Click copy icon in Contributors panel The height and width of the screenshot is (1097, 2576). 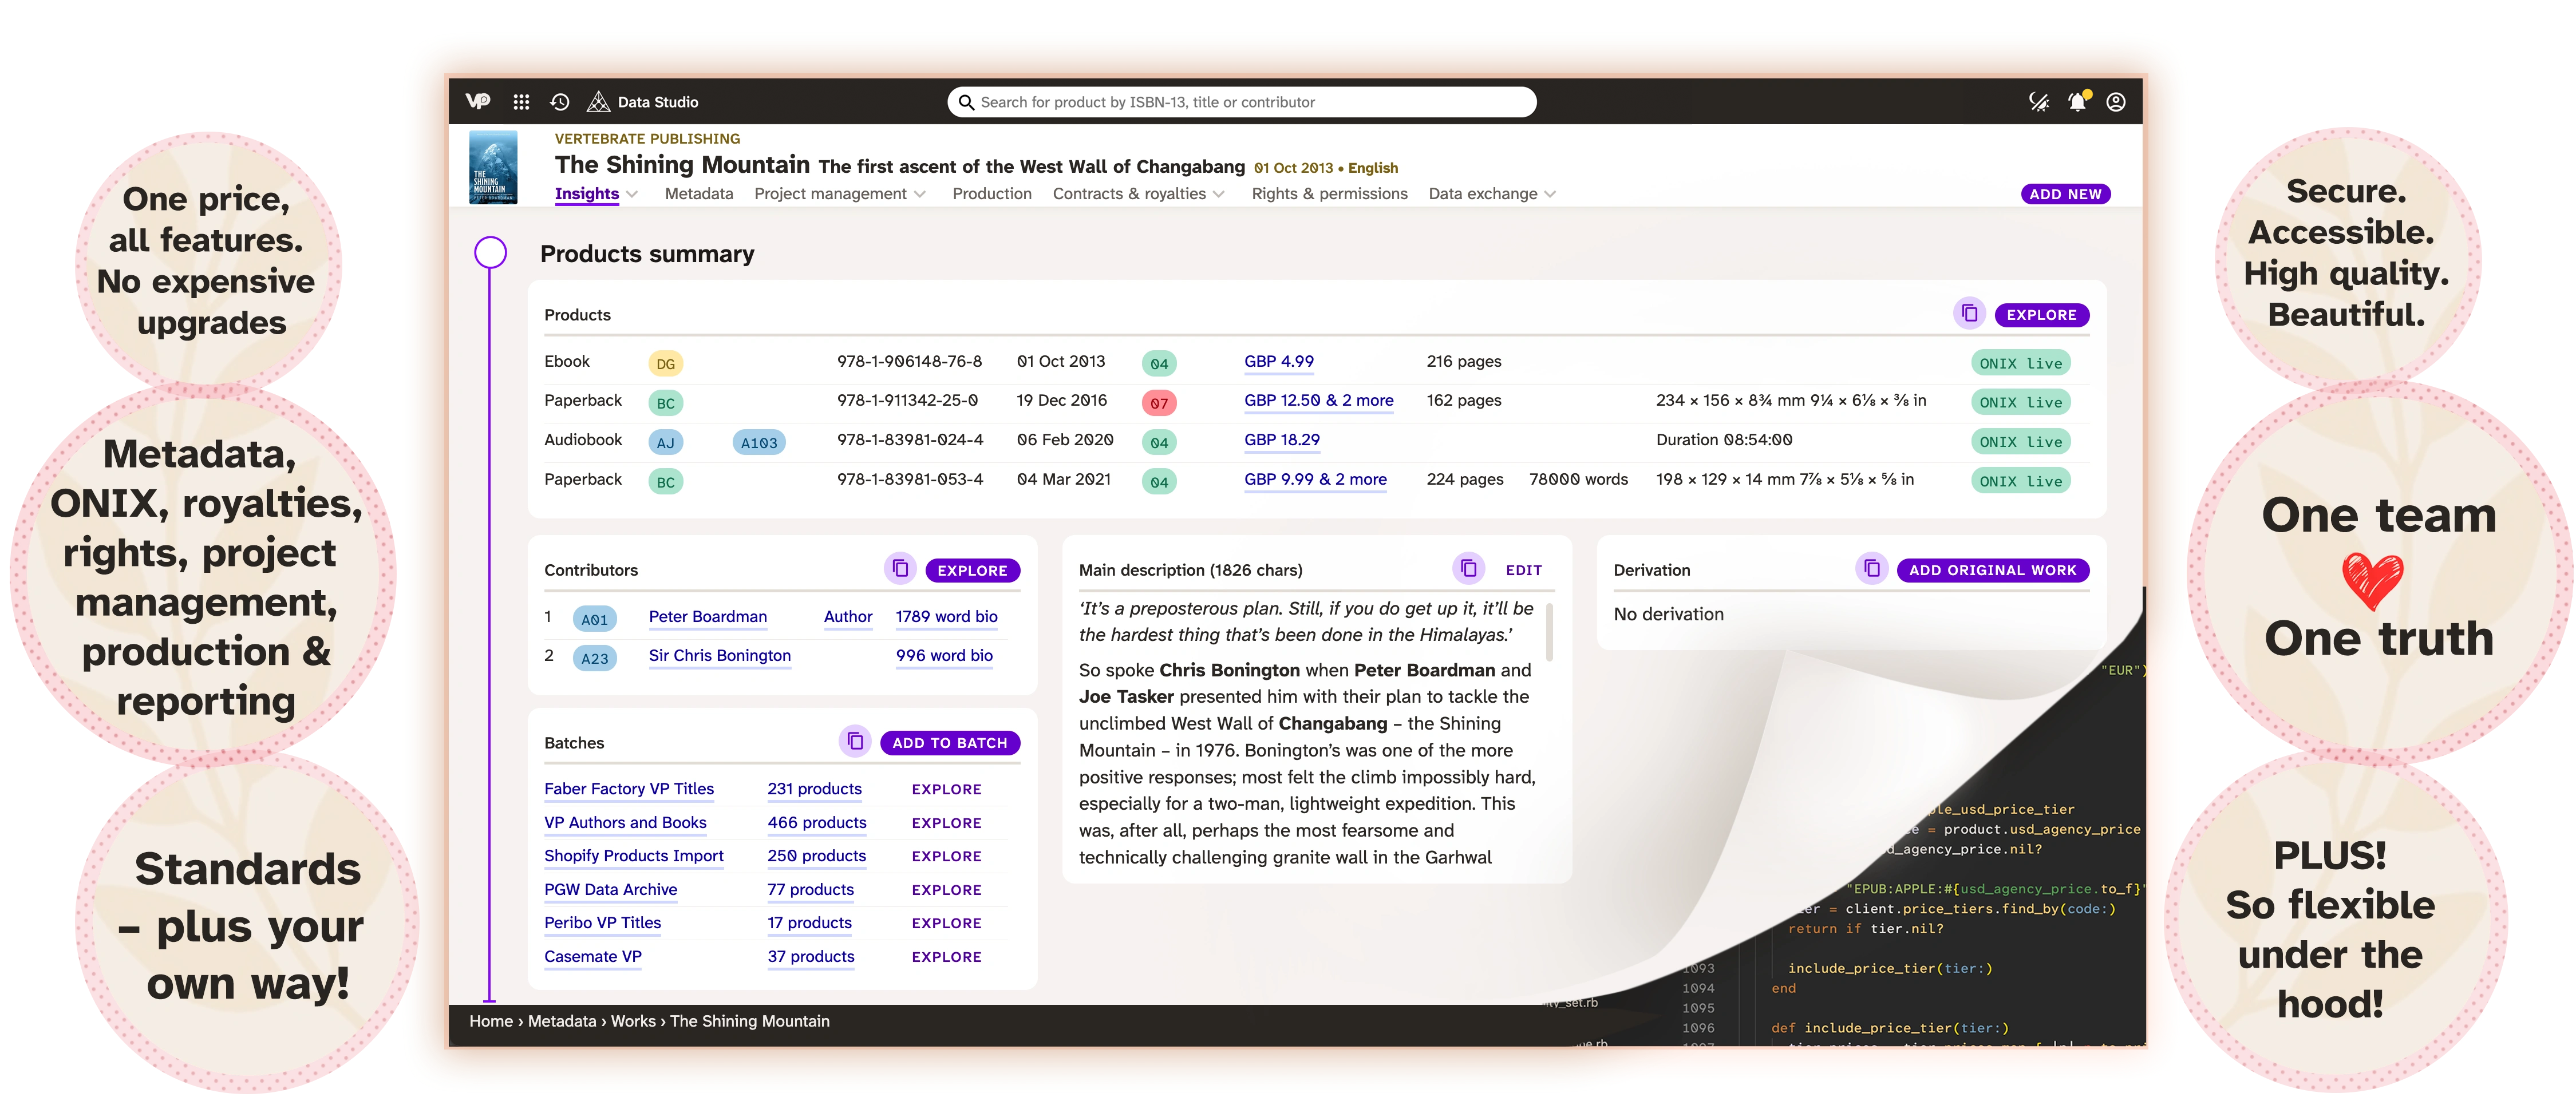pyautogui.click(x=900, y=569)
